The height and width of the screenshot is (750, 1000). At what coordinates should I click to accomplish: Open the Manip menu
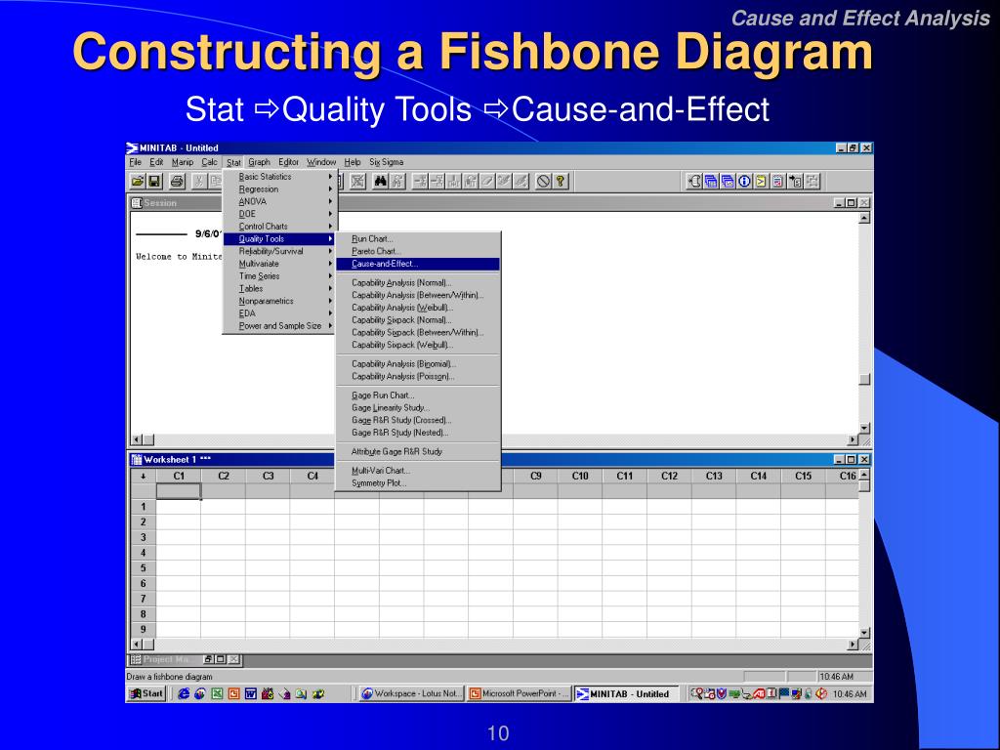point(183,162)
